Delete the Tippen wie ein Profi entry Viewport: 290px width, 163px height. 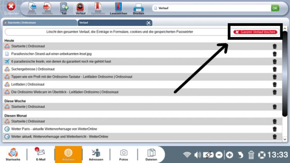(x=275, y=77)
